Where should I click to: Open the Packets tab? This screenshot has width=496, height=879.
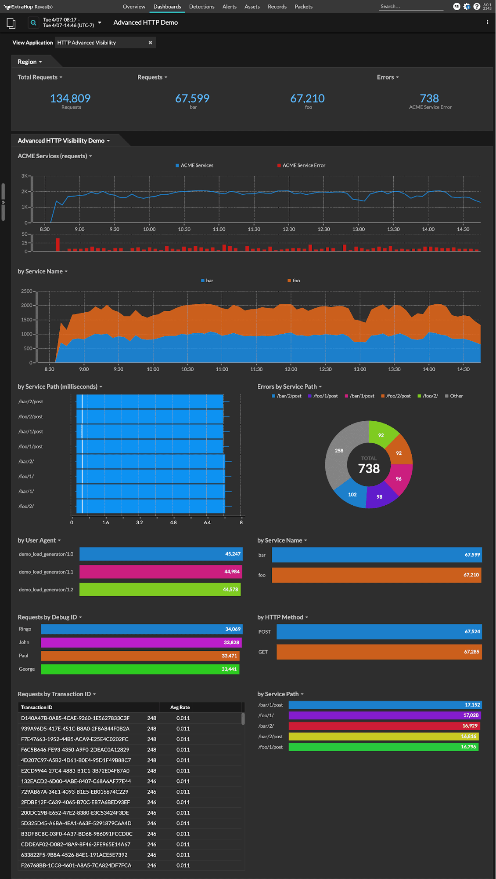pyautogui.click(x=304, y=7)
